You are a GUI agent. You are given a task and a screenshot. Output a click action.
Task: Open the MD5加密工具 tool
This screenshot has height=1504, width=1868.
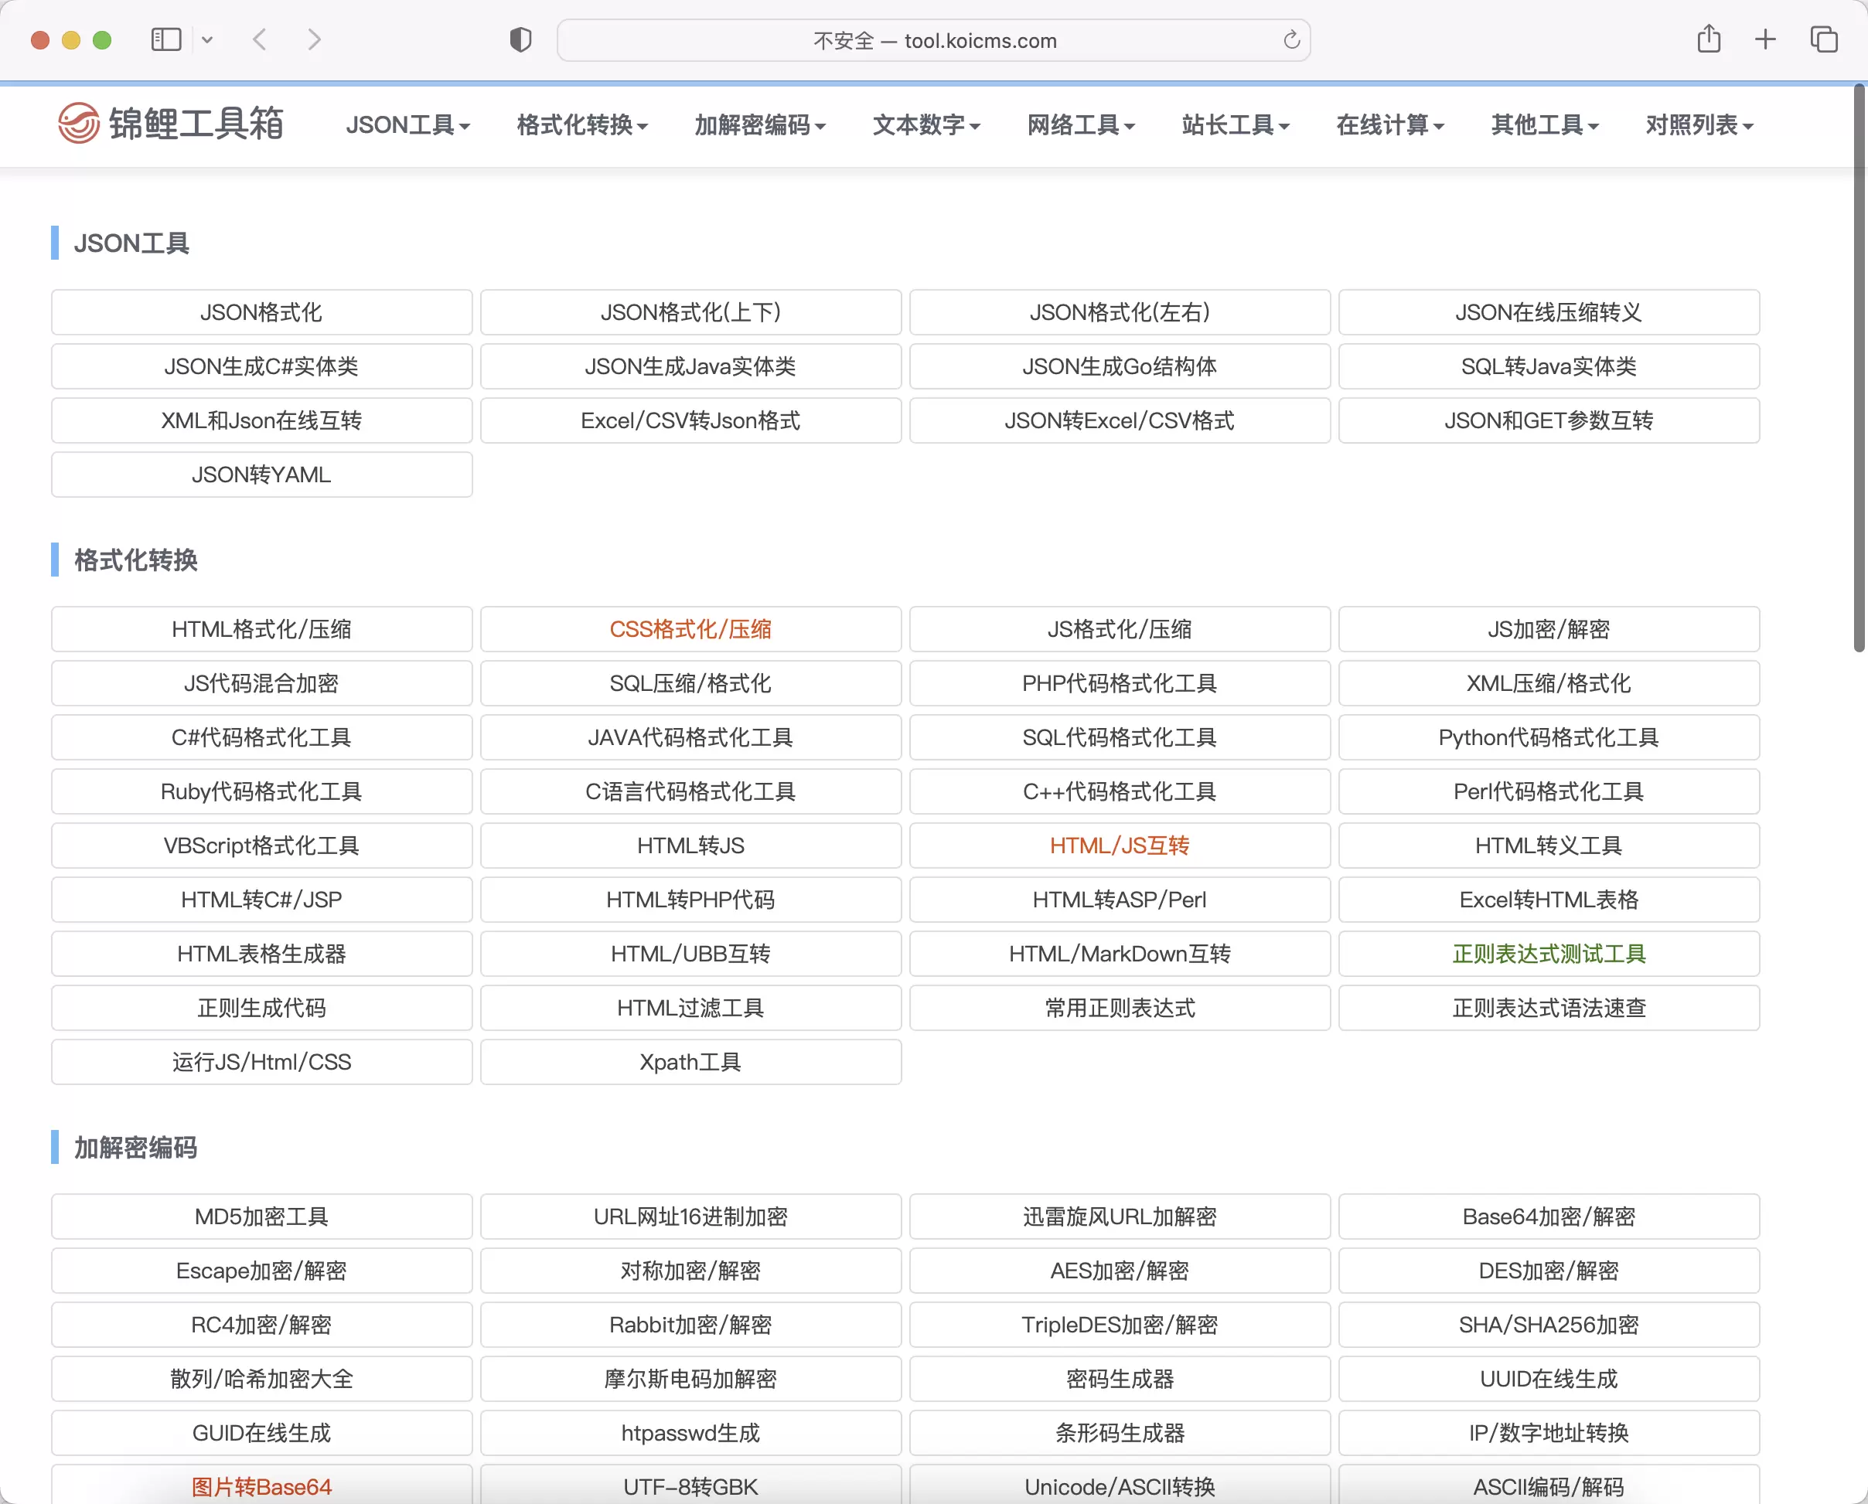point(261,1216)
